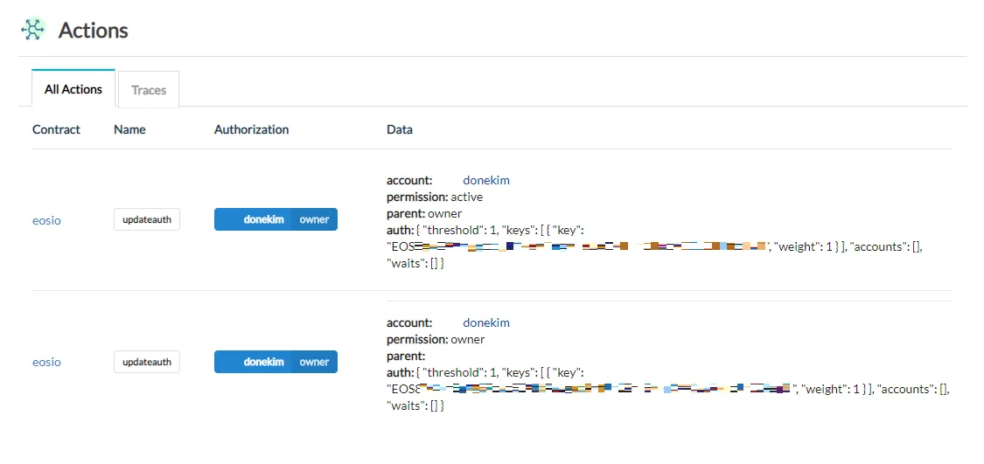Click the Actions network icon
984x464 pixels.
click(33, 30)
